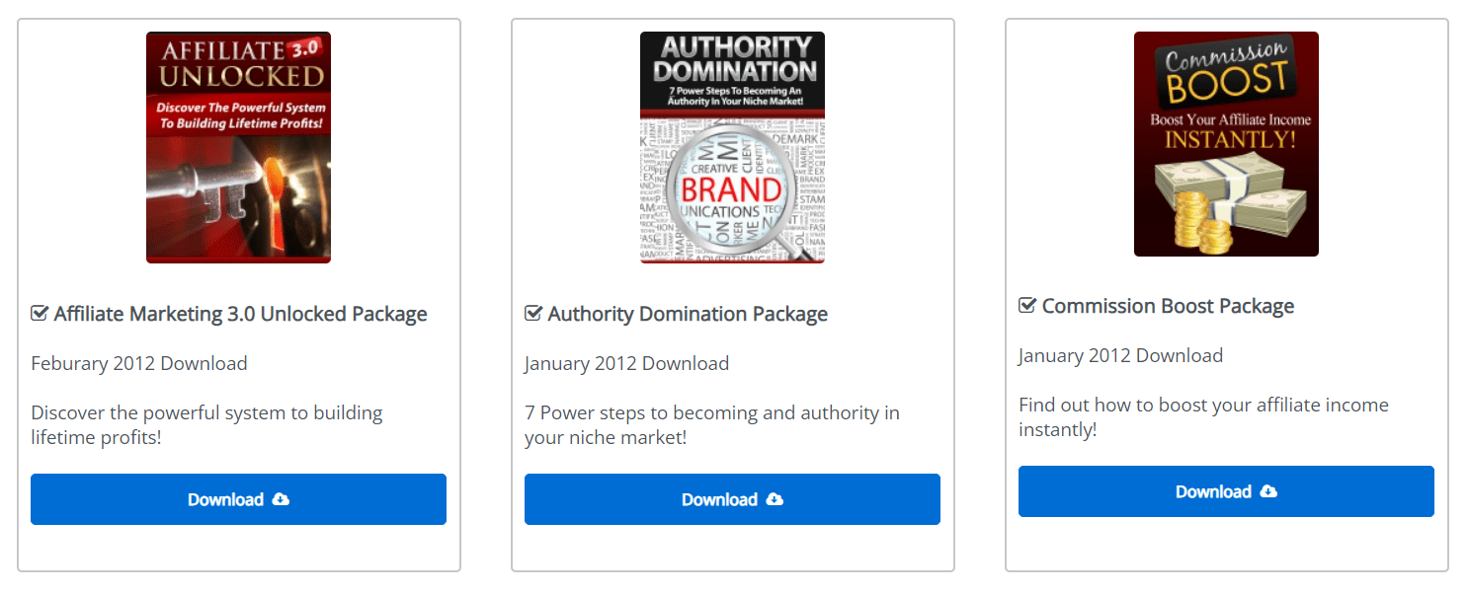1469x594 pixels.
Task: Click the 7 Power steps description text
Action: (711, 424)
